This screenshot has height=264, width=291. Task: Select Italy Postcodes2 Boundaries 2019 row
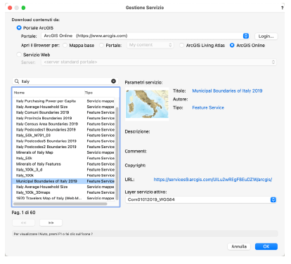tap(64, 147)
